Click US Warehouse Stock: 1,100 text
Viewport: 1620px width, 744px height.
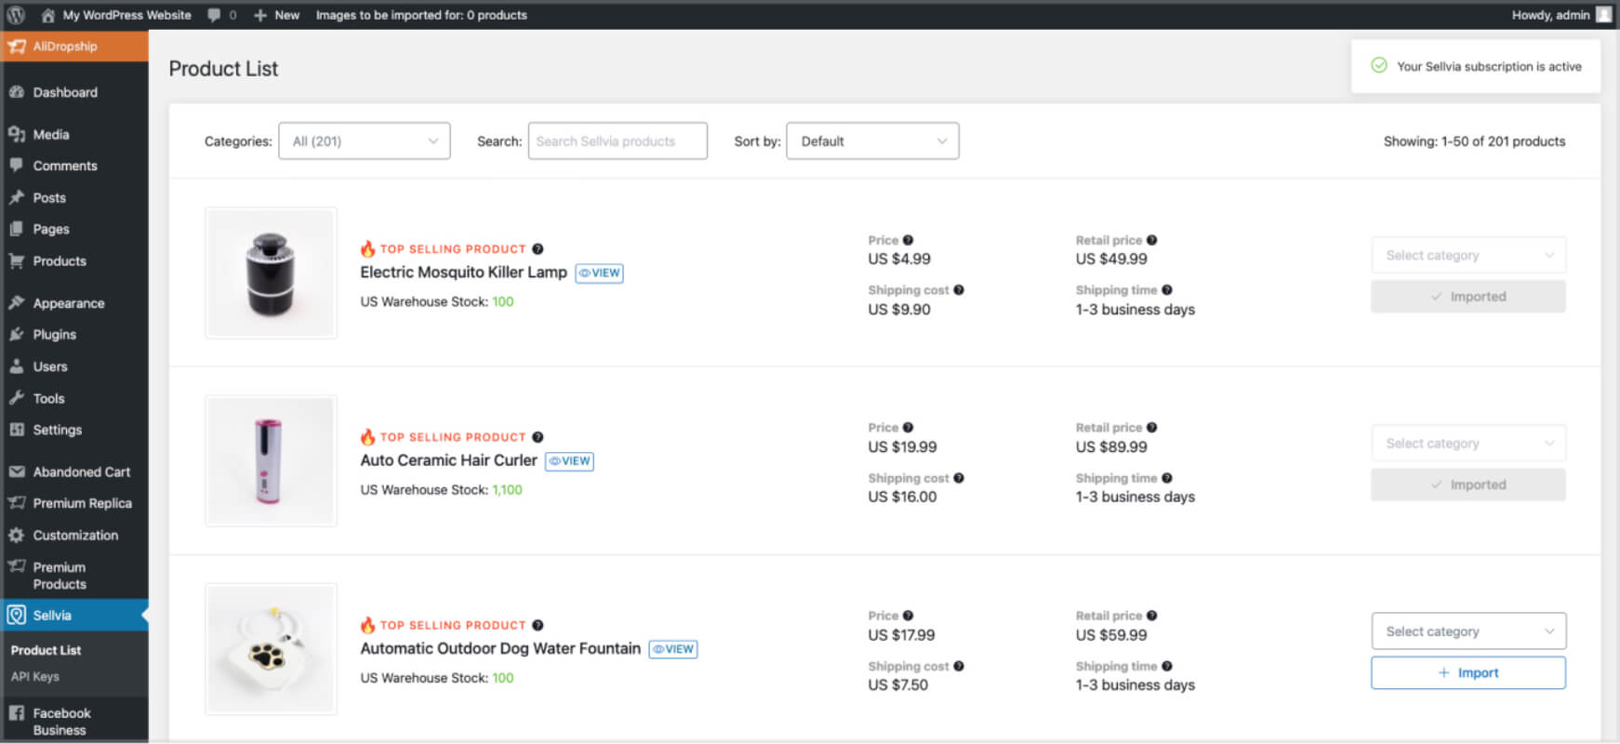click(442, 490)
